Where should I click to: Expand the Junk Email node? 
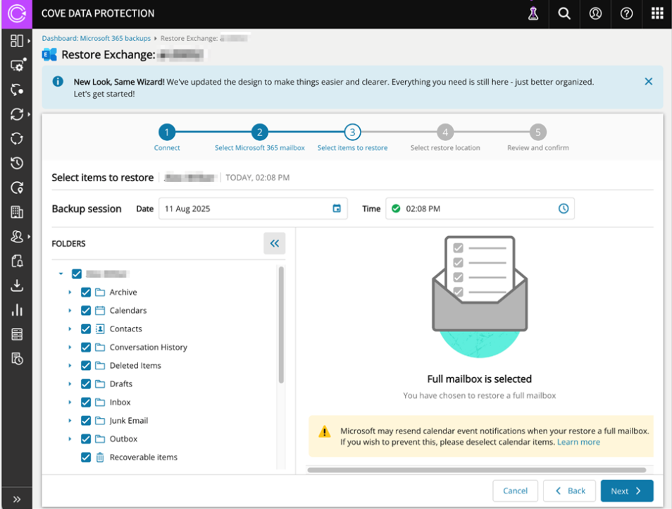pyautogui.click(x=70, y=420)
